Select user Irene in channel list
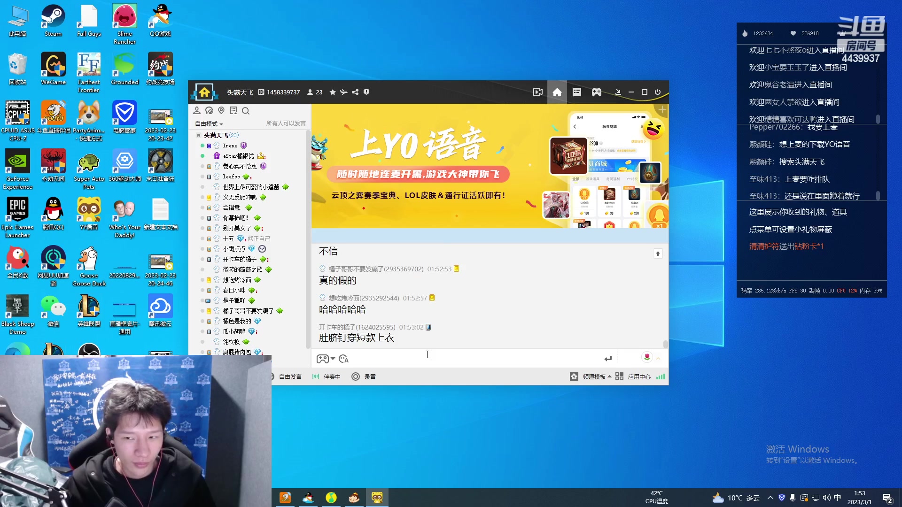Image resolution: width=902 pixels, height=507 pixels. [x=230, y=146]
